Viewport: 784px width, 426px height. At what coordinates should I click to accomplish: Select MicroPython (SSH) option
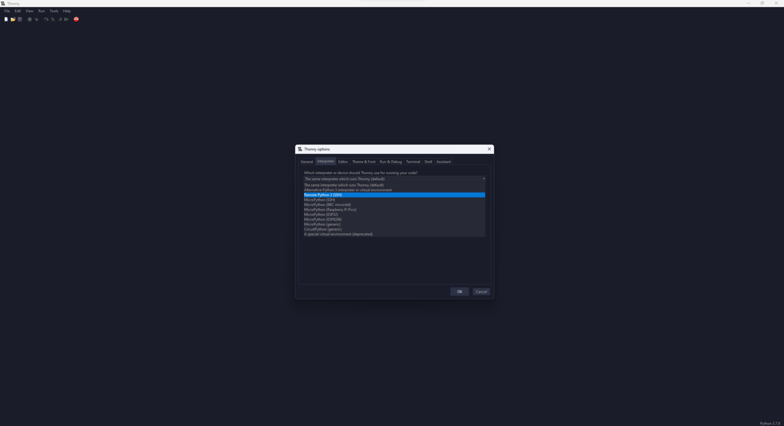point(394,200)
